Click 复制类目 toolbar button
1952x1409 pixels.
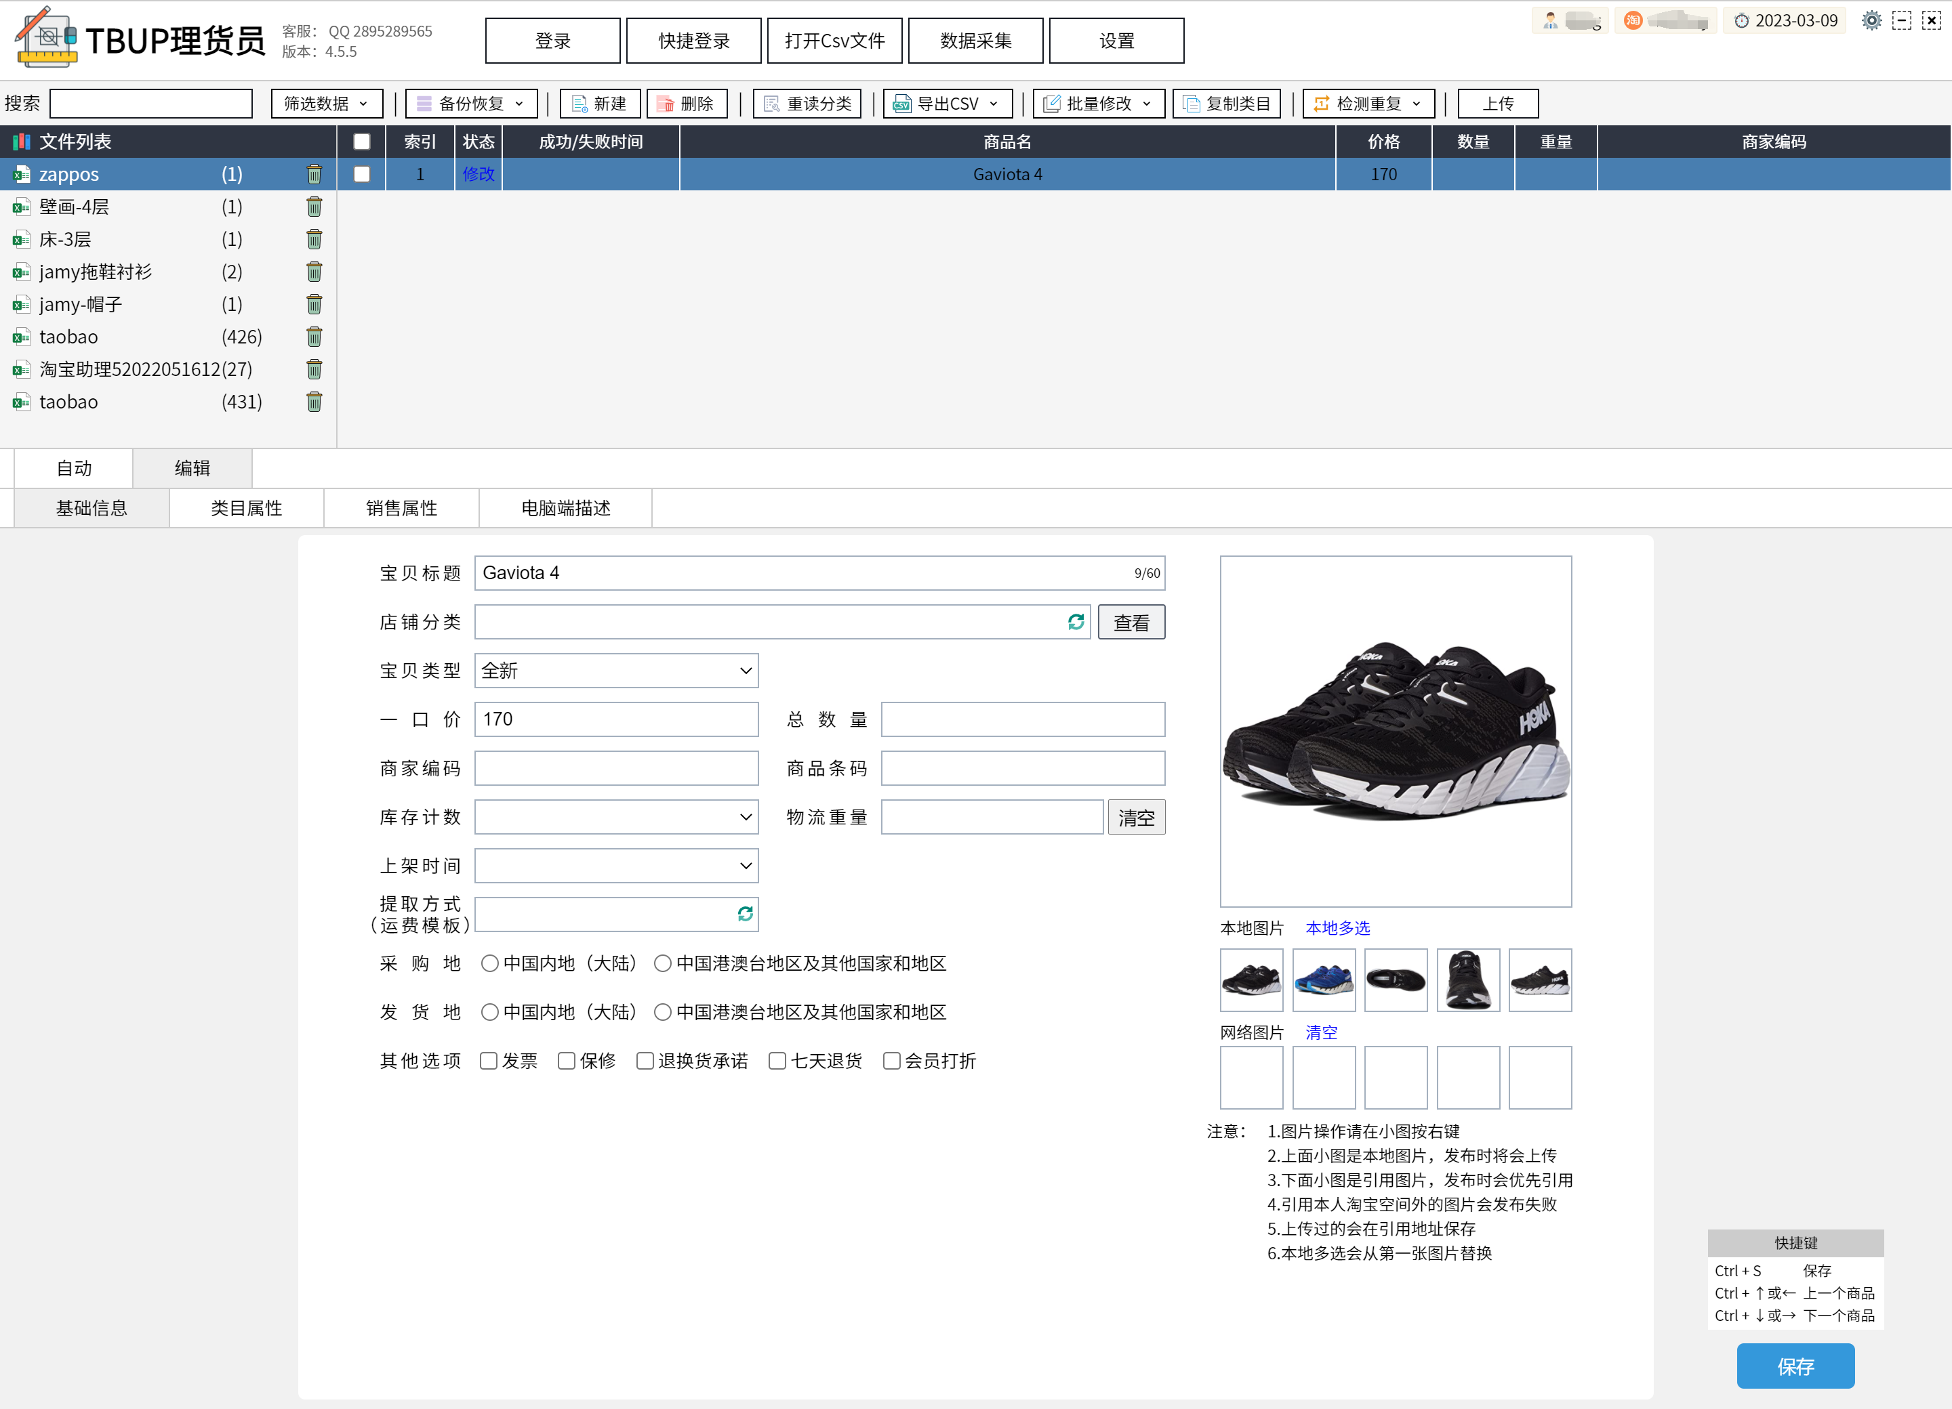pos(1225,104)
